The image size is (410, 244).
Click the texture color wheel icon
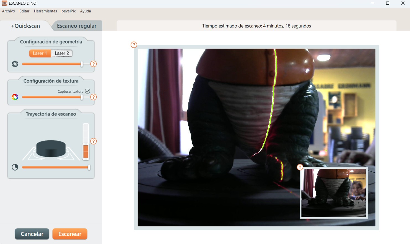[x=15, y=97]
